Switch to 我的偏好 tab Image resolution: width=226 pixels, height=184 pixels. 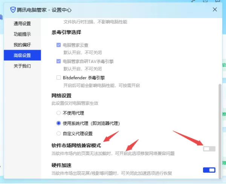22,45
